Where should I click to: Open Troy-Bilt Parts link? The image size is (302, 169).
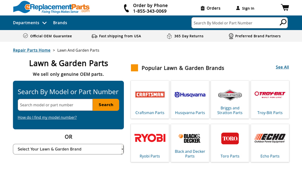coord(270,113)
